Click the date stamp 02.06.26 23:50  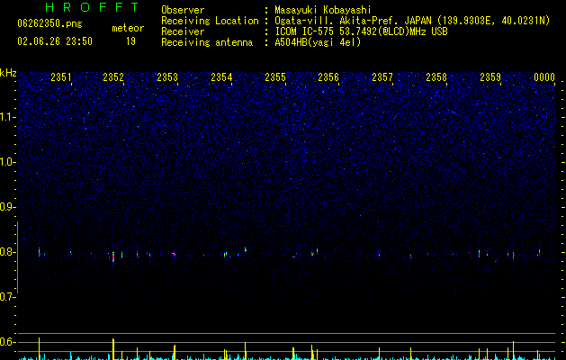point(55,41)
